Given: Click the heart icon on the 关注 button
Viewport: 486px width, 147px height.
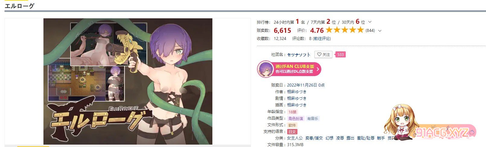Looking at the screenshot, I should click(319, 54).
